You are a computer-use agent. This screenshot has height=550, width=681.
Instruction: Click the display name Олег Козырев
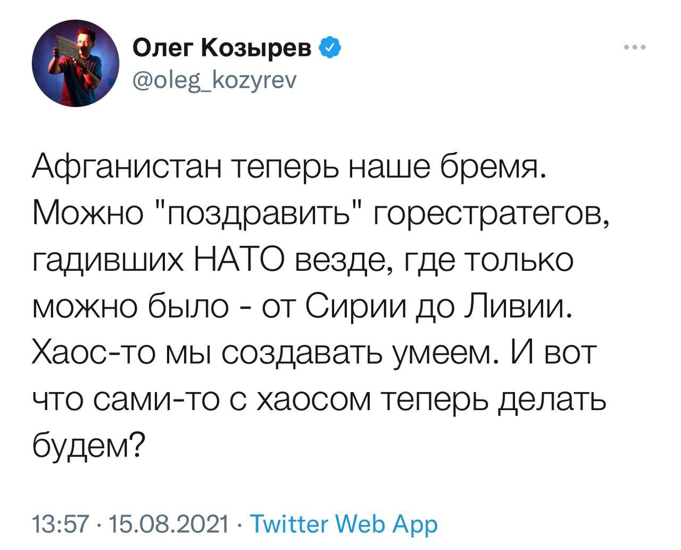[223, 49]
